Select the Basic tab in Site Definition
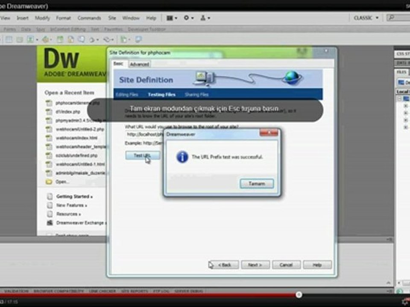Screen dimensions: 410x307 118,64
